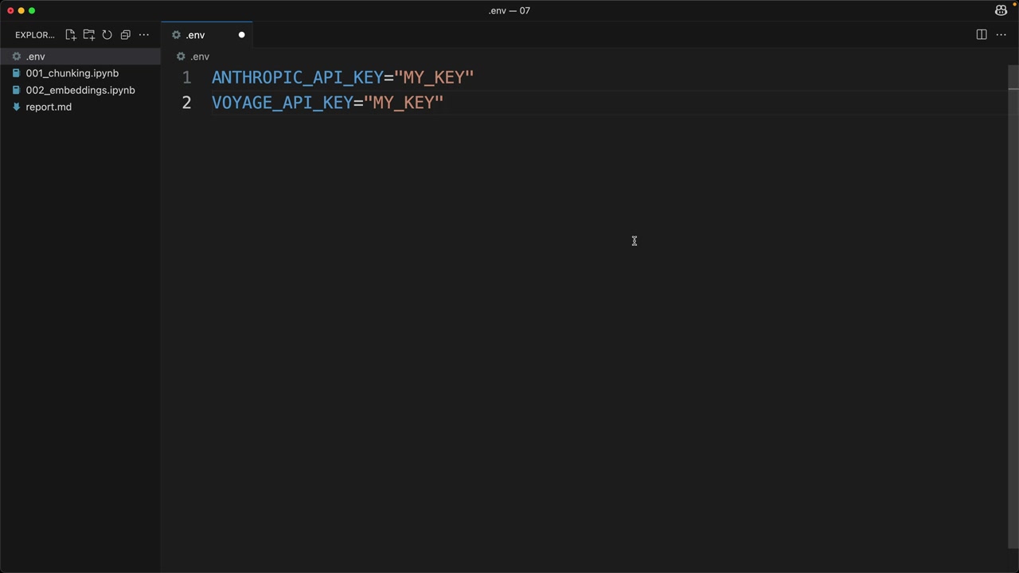Click the editor's vertical scrollbar

pos(1013,239)
